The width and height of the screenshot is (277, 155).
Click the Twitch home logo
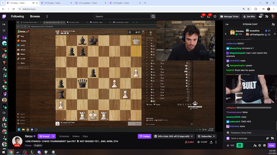coord(4,16)
